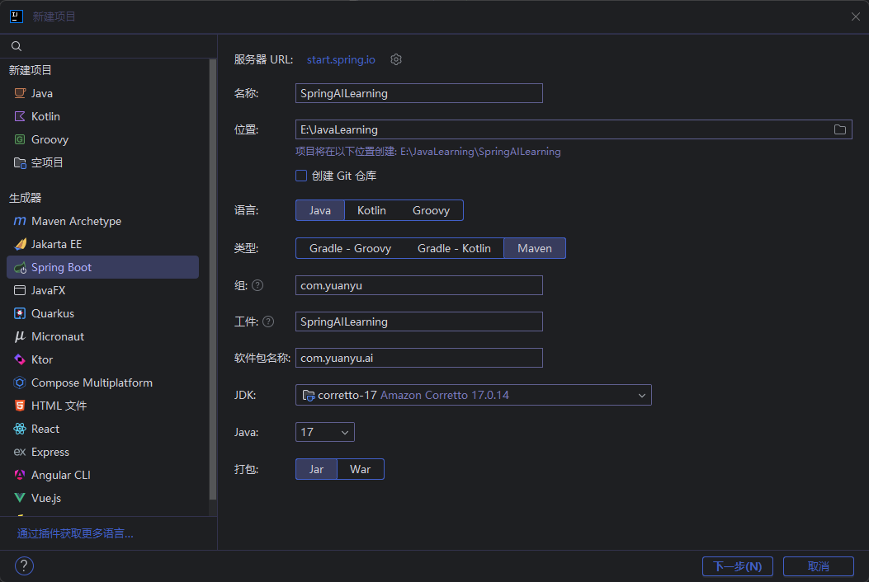This screenshot has height=582, width=869.
Task: Click the browse folder icon in location field
Action: (839, 129)
